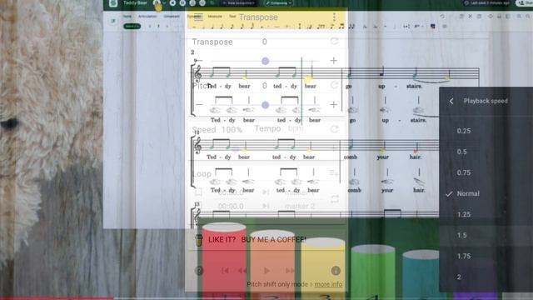The width and height of the screenshot is (533, 300).
Task: Click the Last save status indicator
Action: tap(488, 3)
